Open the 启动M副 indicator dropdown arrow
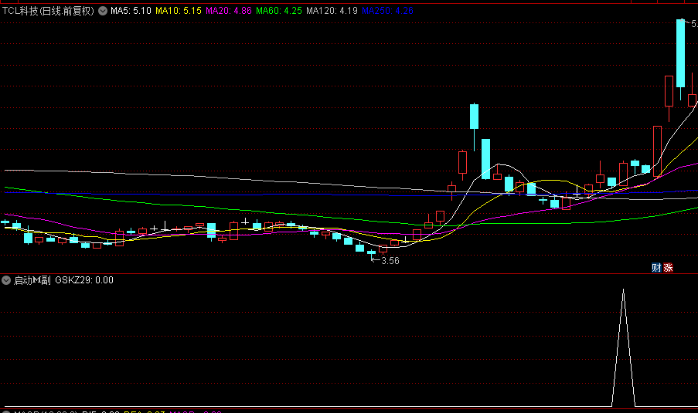 click(x=5, y=280)
